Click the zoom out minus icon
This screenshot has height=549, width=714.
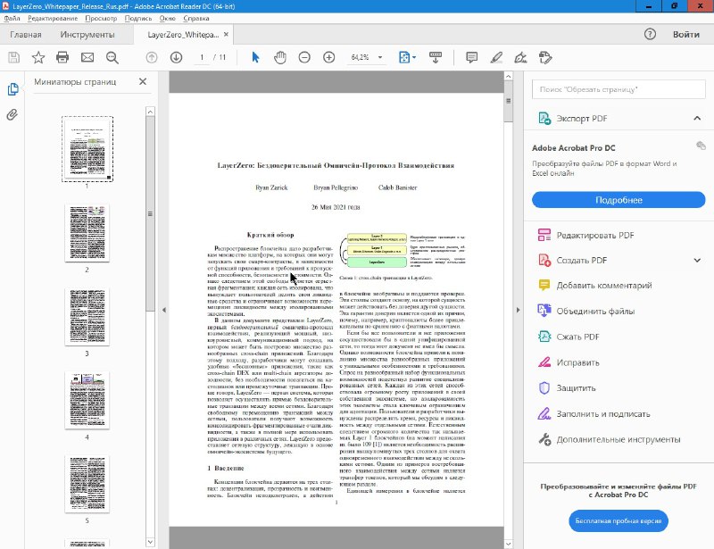point(304,57)
